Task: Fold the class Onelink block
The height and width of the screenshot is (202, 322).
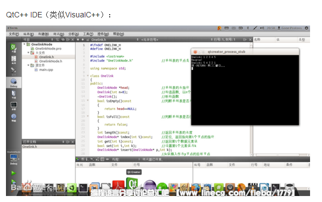Action: [87, 76]
